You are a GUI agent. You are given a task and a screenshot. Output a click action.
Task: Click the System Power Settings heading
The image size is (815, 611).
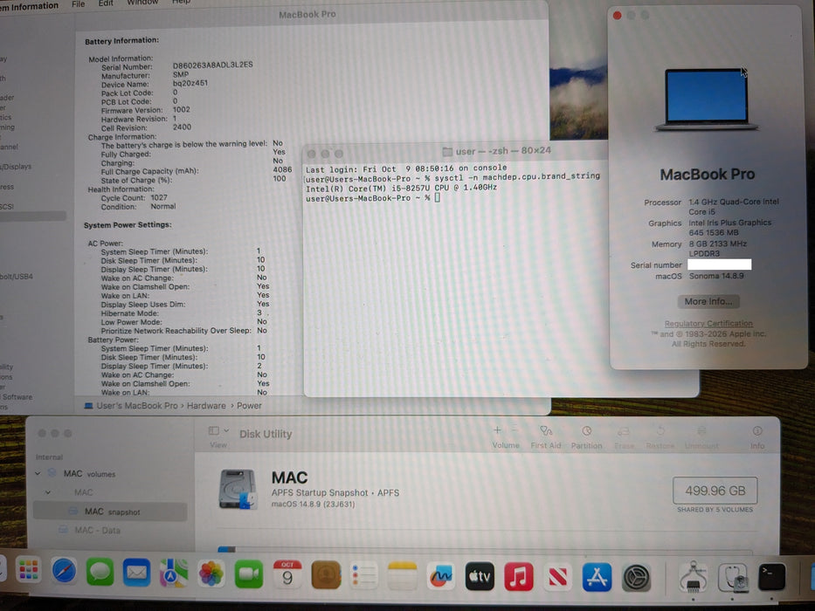[128, 225]
